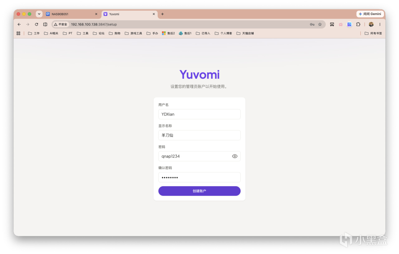Open the split view icon
Viewport: 399px width, 254px height.
click(x=45, y=24)
